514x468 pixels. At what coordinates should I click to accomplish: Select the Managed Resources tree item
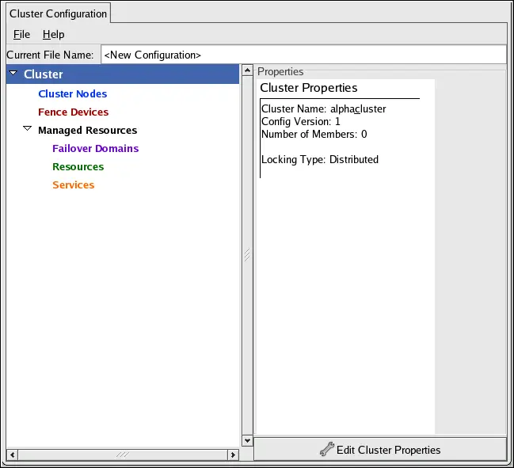(87, 130)
